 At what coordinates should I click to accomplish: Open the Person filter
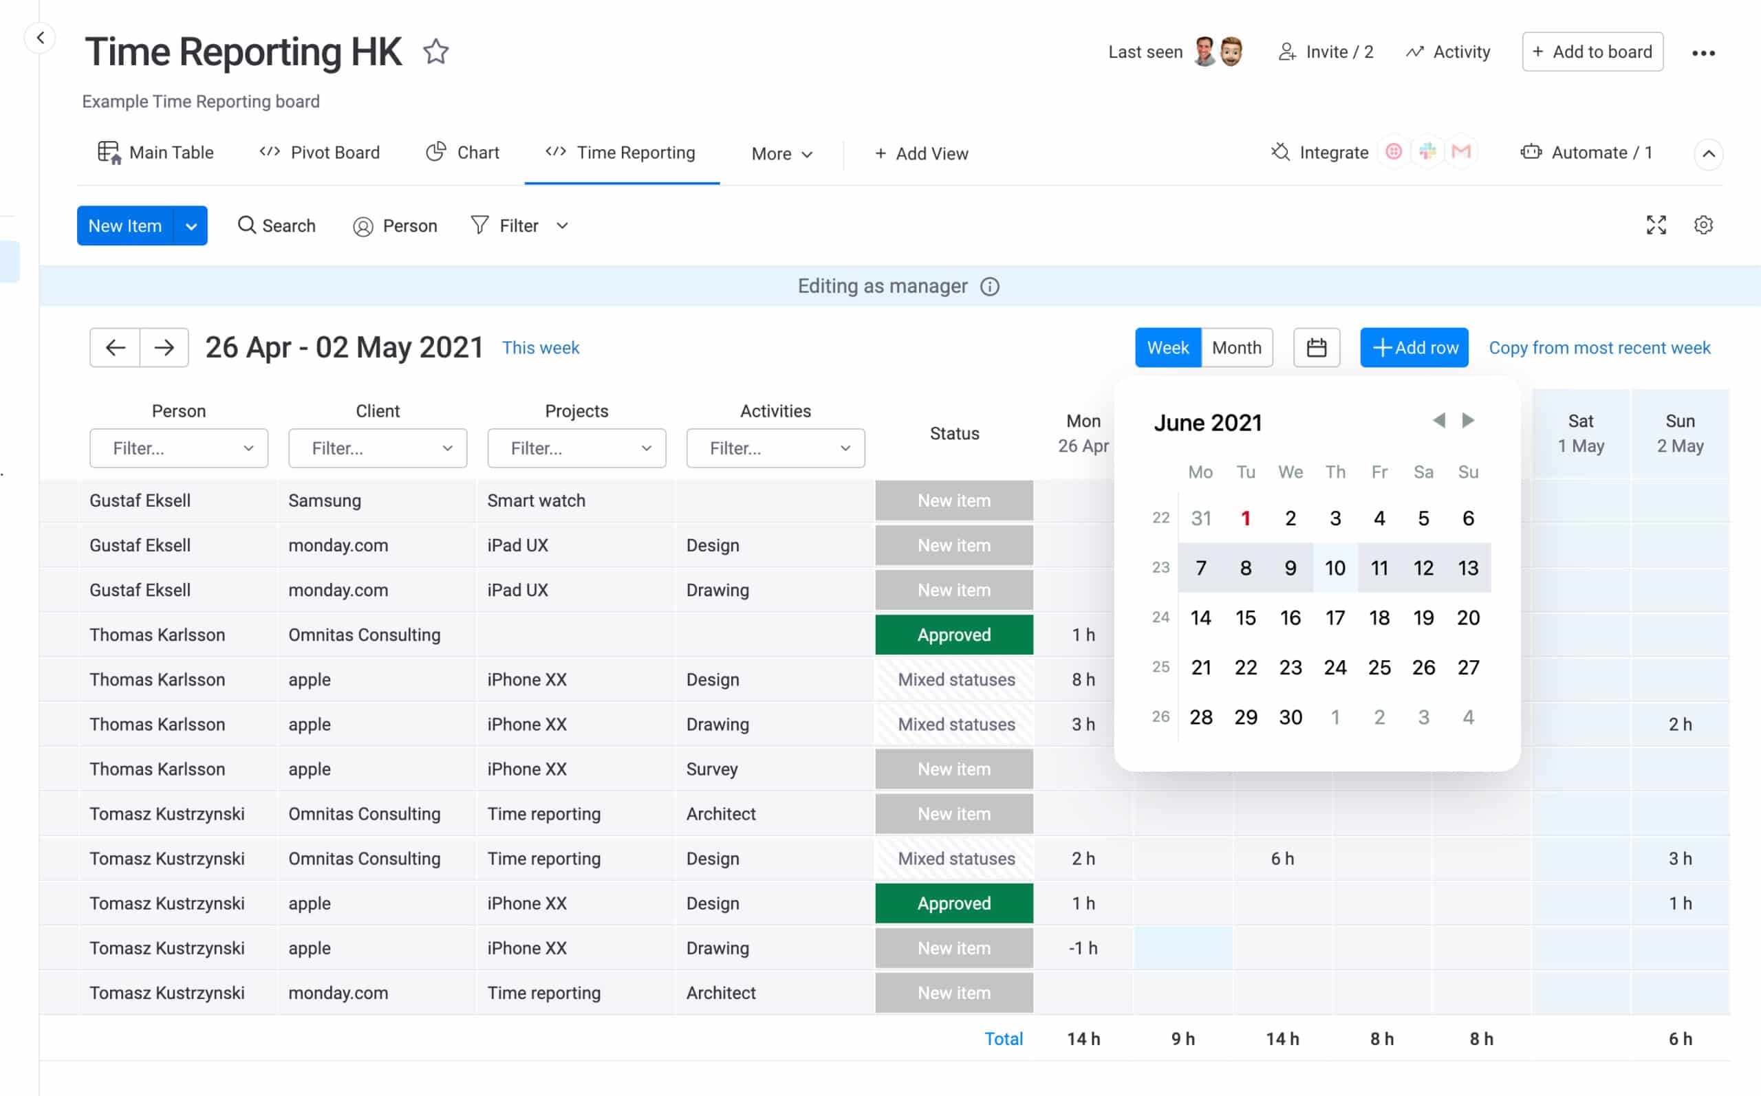pos(395,226)
